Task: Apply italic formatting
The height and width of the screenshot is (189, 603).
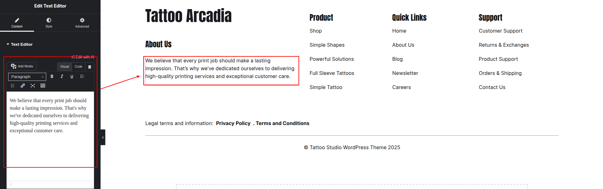Action: tap(62, 76)
